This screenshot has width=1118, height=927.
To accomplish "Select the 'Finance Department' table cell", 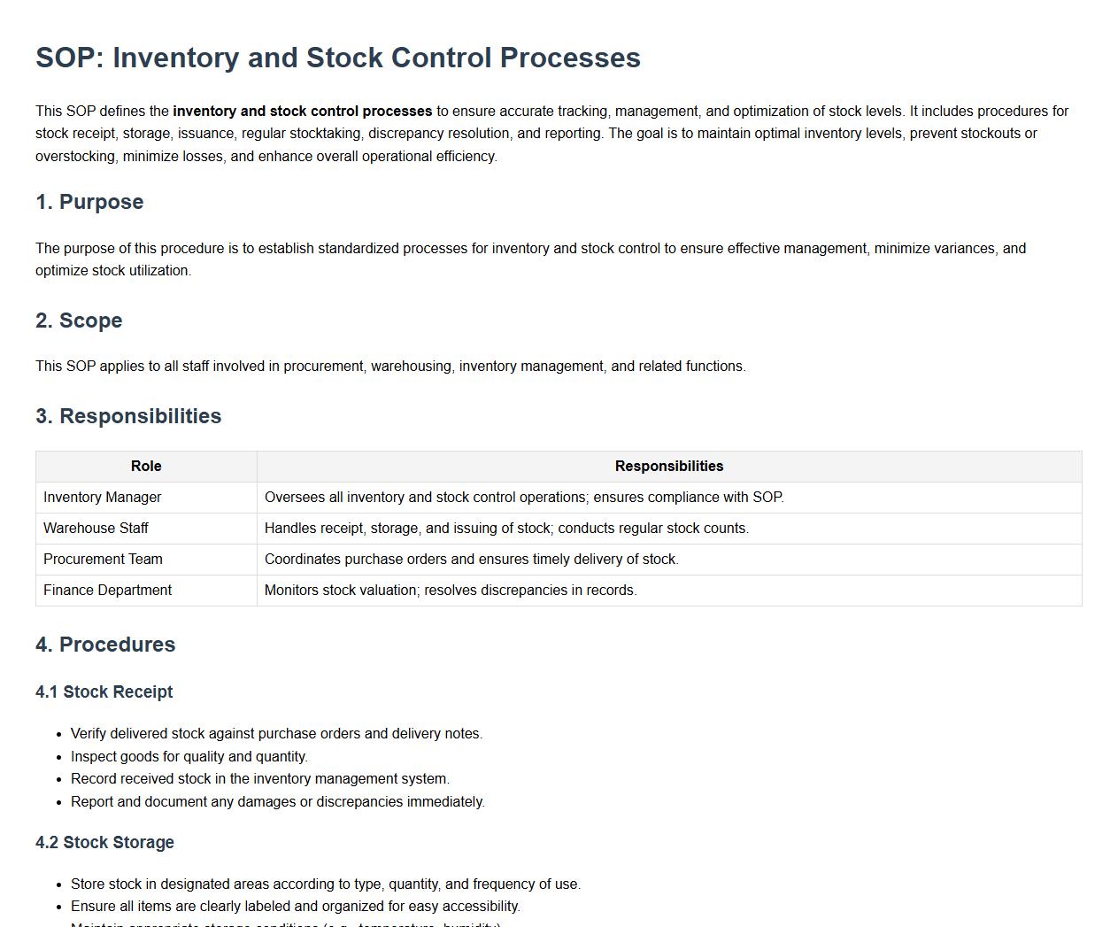I will [x=107, y=591].
